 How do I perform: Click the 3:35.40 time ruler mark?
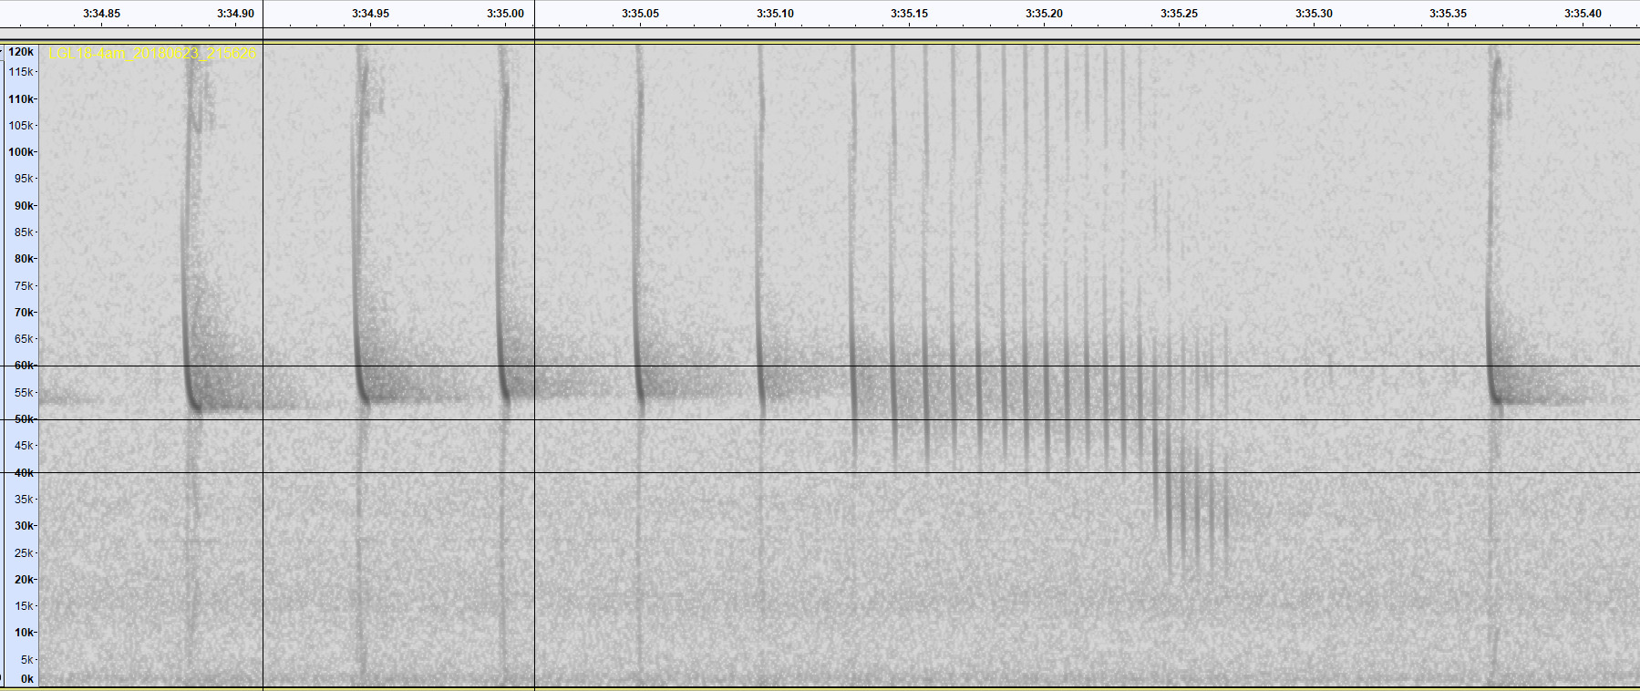tap(1583, 14)
